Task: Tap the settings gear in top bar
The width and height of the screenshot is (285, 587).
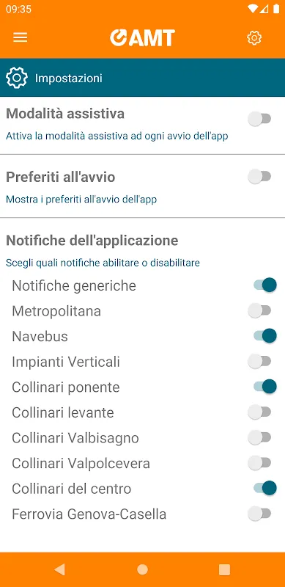Action: pos(254,38)
